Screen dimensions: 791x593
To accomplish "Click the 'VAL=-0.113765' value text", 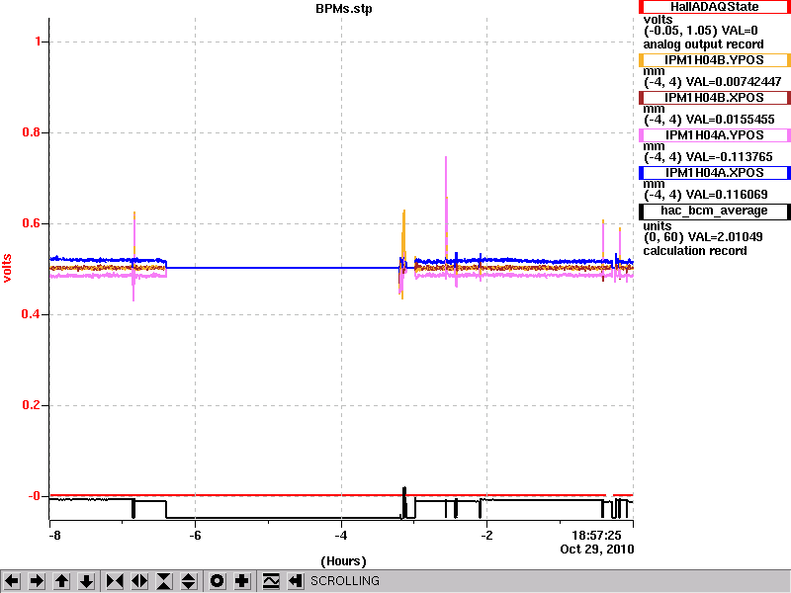I will pyautogui.click(x=730, y=157).
